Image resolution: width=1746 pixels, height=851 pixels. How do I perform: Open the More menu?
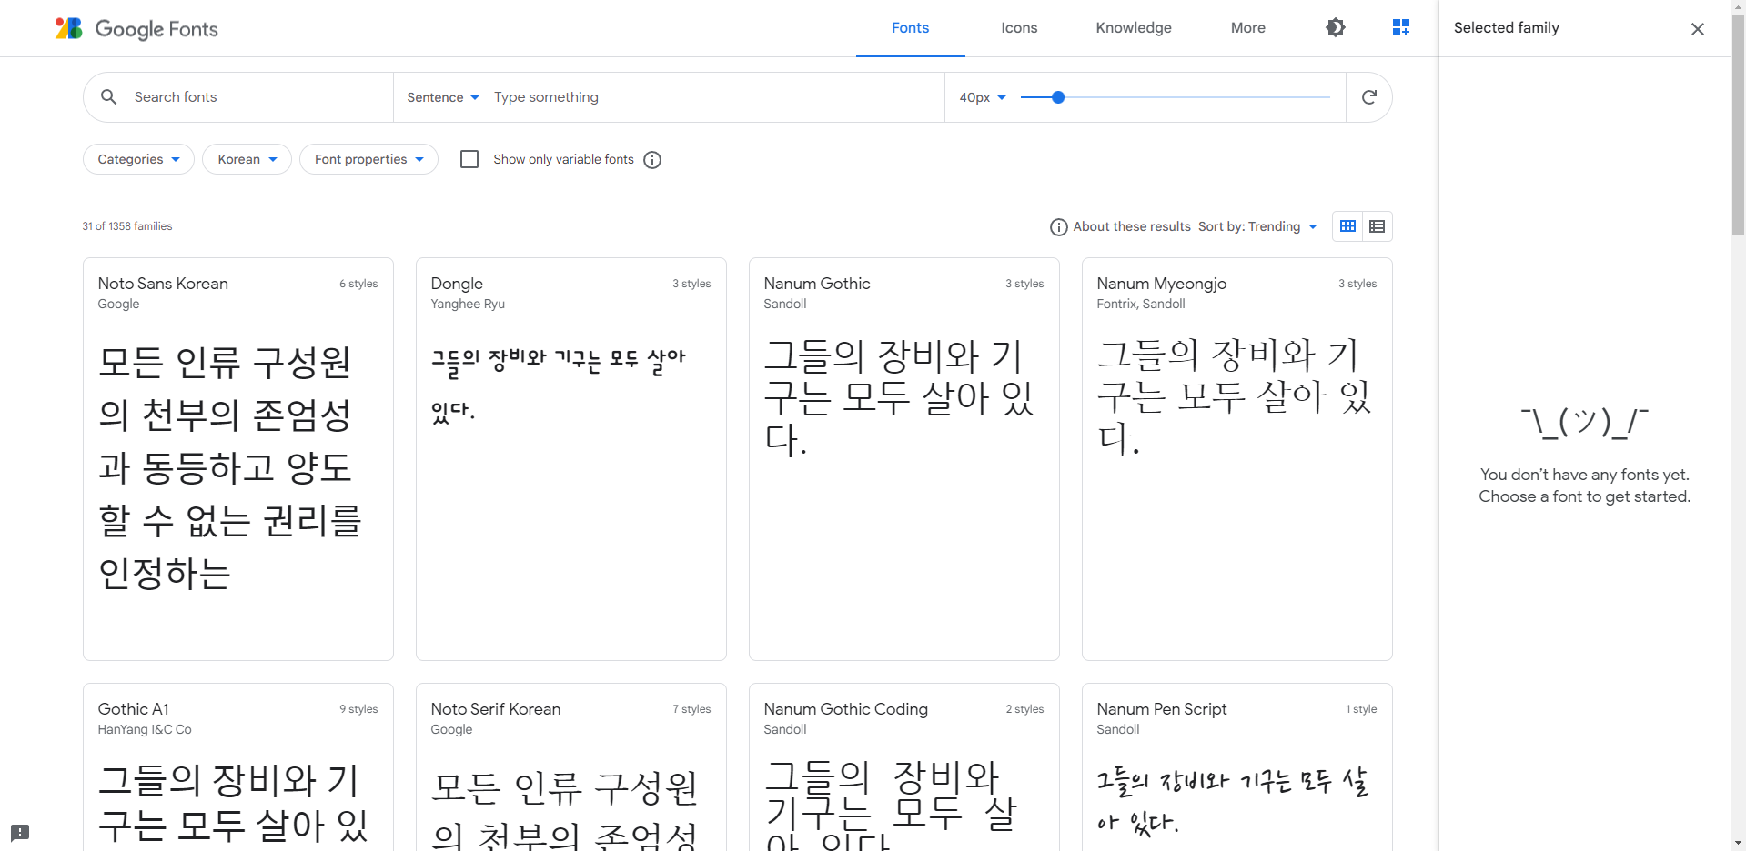tap(1247, 28)
